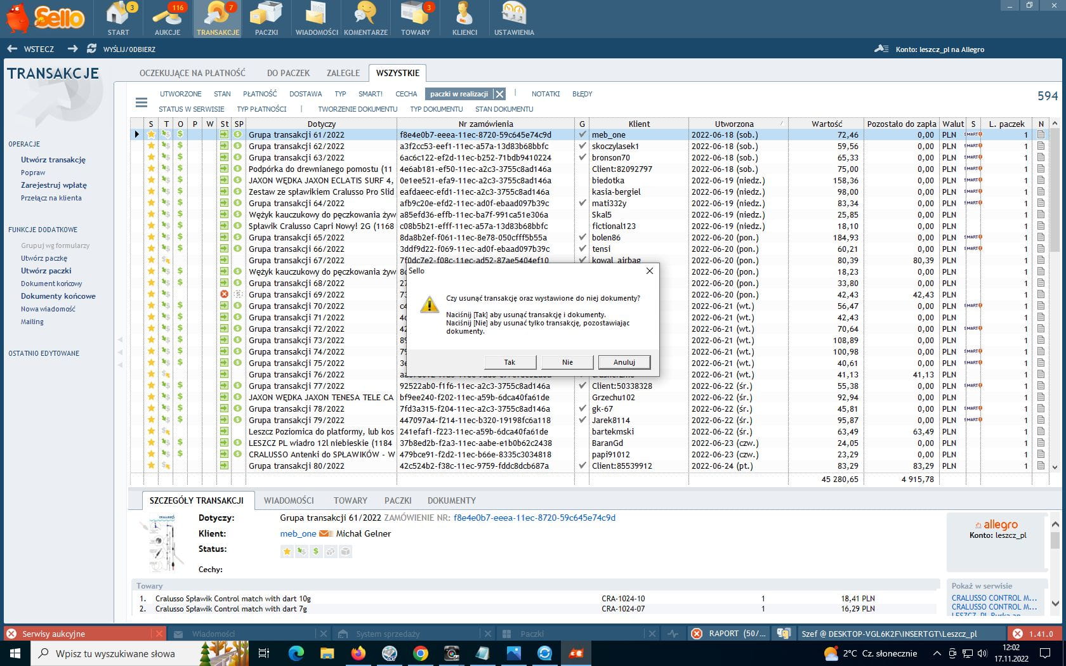The height and width of the screenshot is (666, 1066).
Task: Open USTAWIENIA settings icon
Action: 514,19
